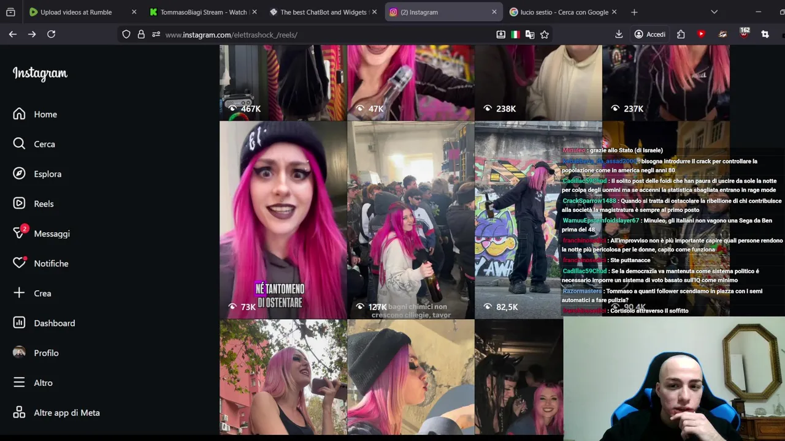Open Messaggi with unread badge
The image size is (785, 441).
click(x=42, y=233)
